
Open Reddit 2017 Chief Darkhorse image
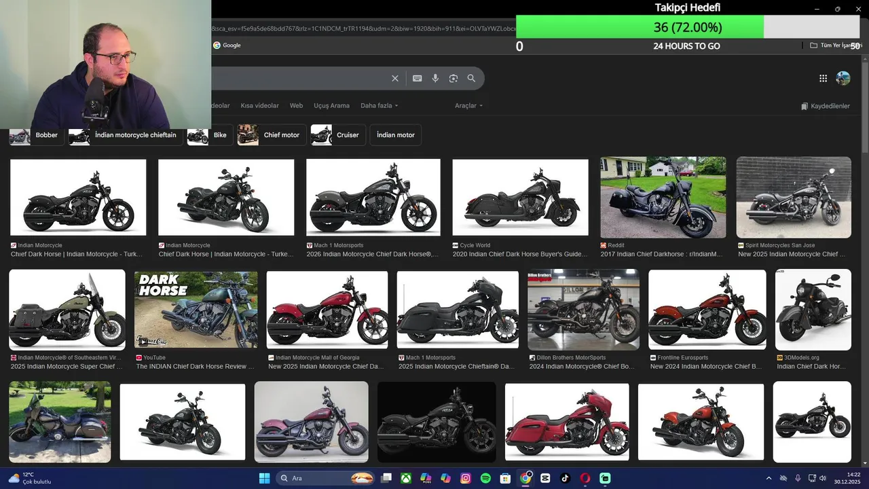[x=663, y=198]
